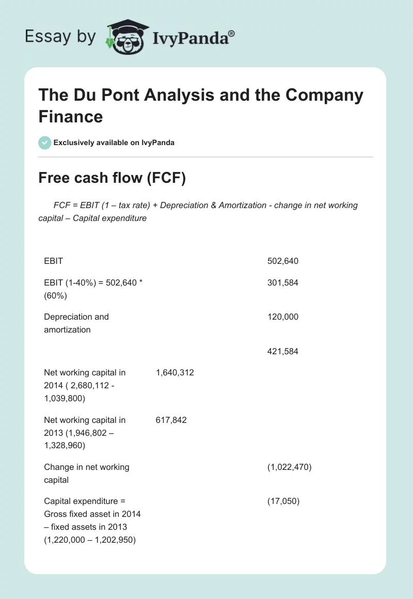
Task: Click the 2013 working capital value 617,842
Action: (x=171, y=420)
